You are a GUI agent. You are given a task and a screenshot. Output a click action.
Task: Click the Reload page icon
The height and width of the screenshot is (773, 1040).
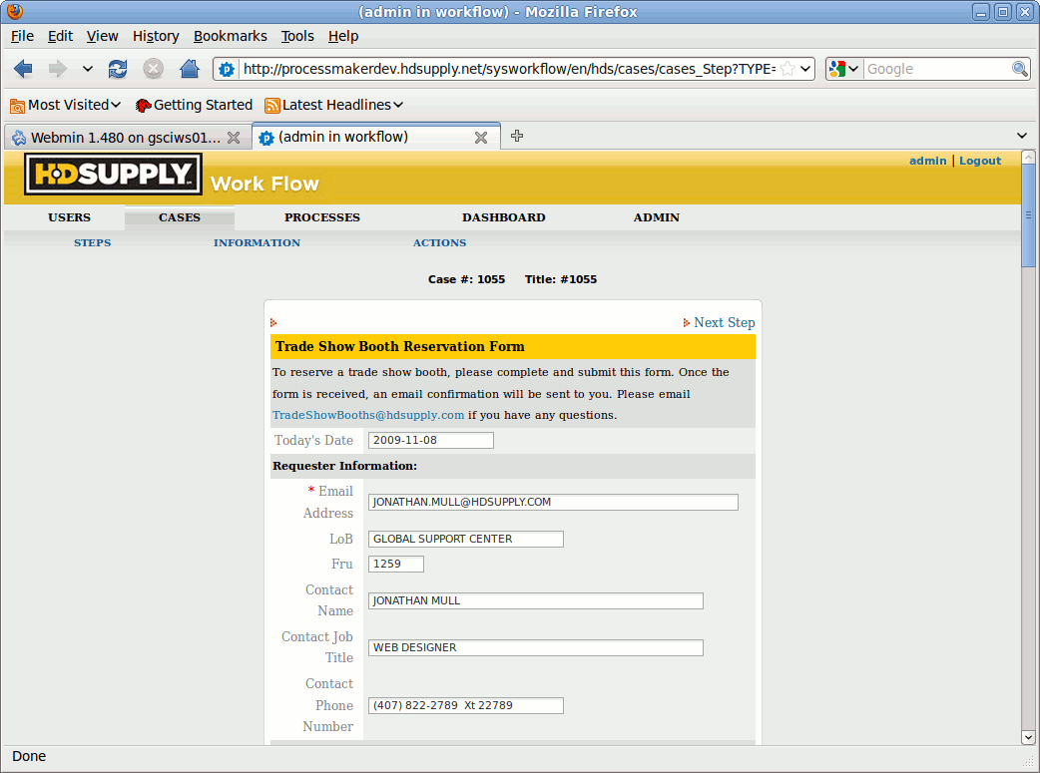pos(118,69)
